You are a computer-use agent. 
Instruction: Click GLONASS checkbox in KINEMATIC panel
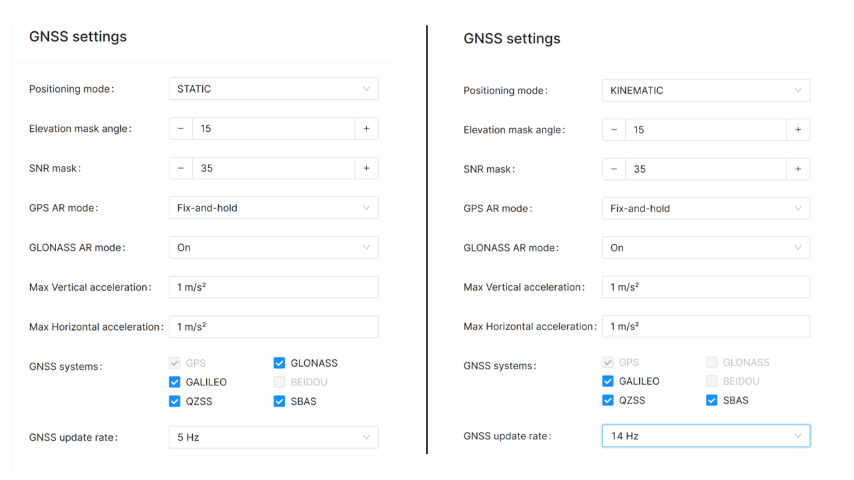click(x=712, y=362)
